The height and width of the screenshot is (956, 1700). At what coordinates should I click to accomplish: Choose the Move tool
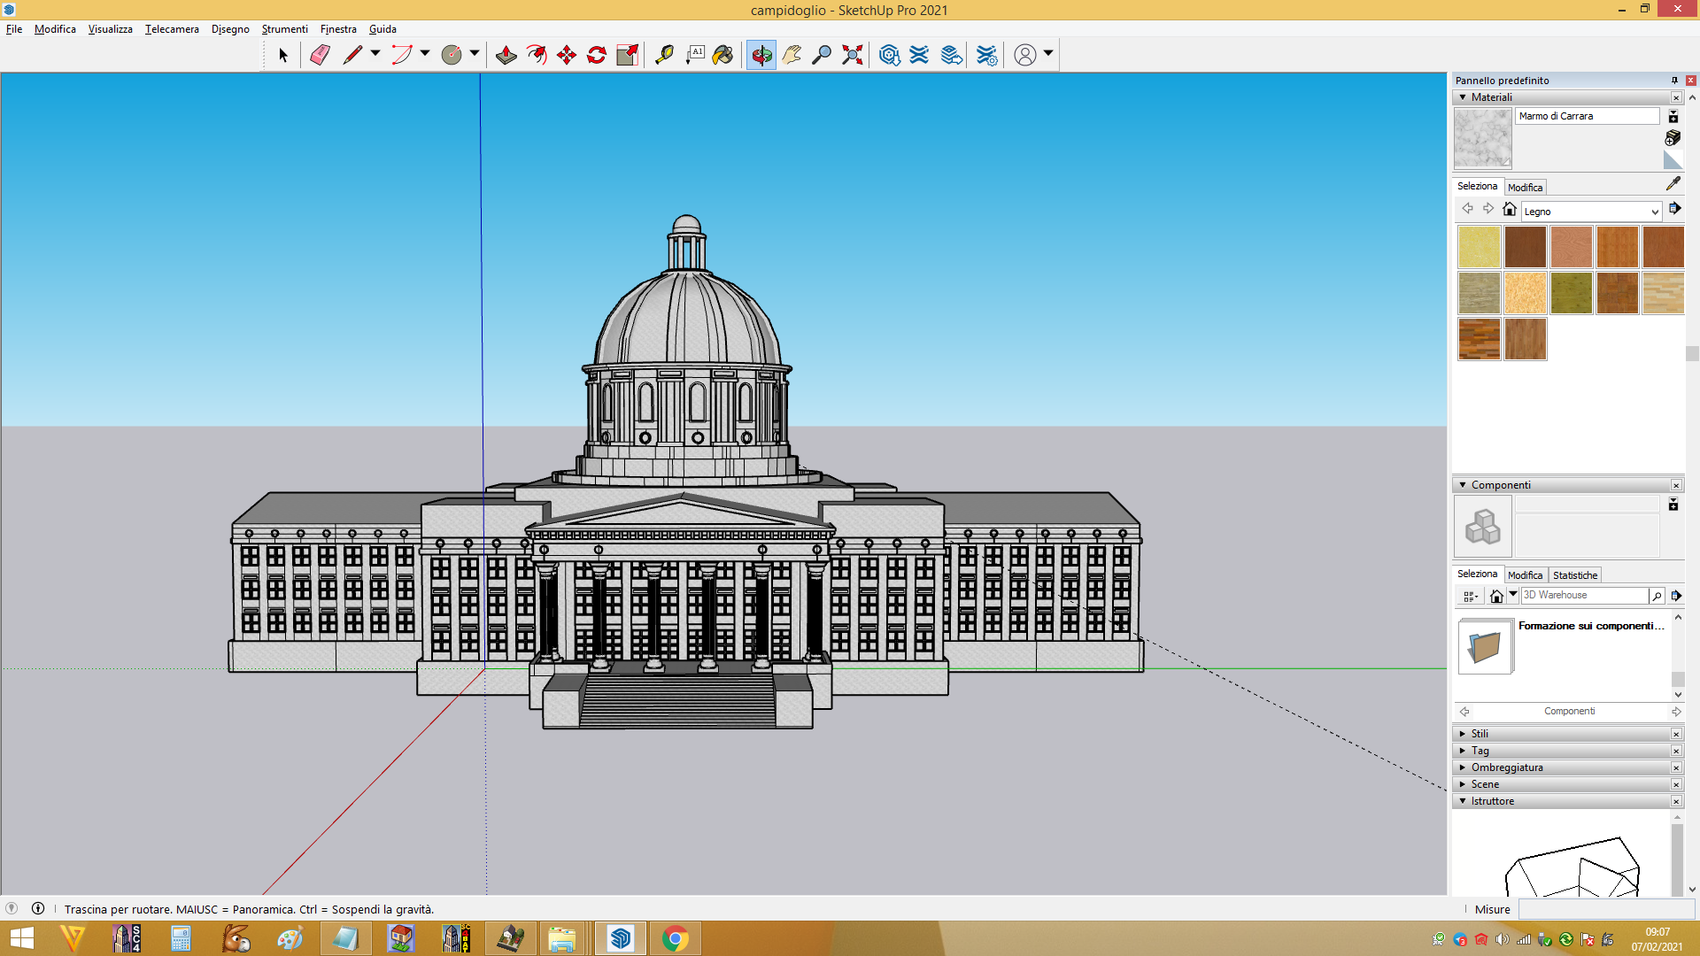[x=567, y=55]
